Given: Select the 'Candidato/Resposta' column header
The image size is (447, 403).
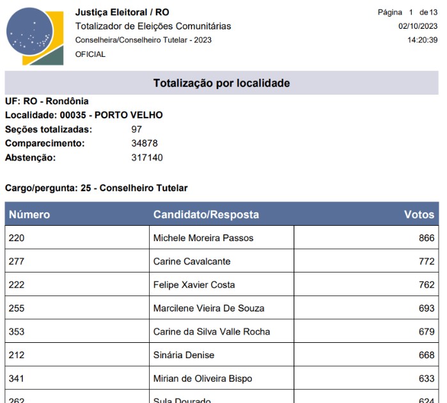Looking at the screenshot, I should click(206, 215).
